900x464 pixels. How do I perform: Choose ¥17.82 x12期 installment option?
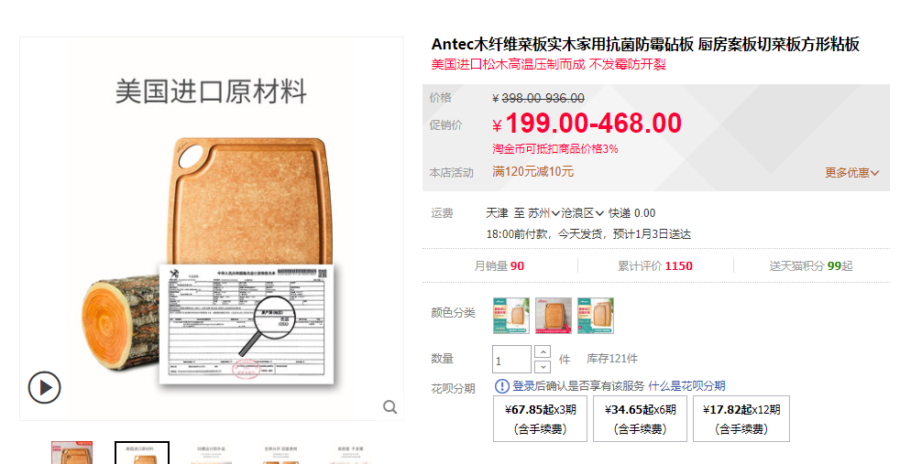(x=741, y=419)
